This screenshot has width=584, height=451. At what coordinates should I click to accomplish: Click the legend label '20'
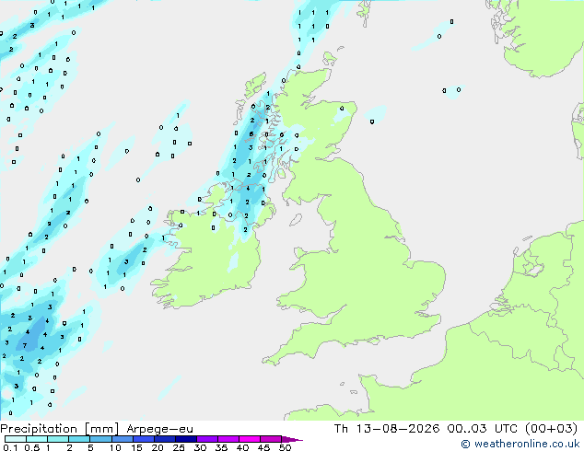click(x=158, y=447)
